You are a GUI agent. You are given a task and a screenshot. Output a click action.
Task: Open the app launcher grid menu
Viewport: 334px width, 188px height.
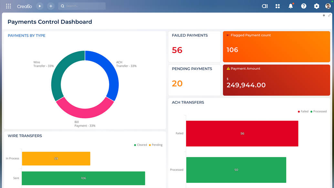8,6
